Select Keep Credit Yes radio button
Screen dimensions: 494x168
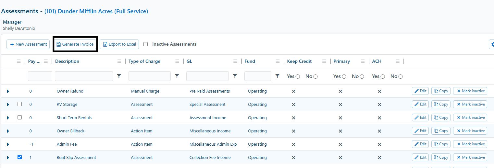[298, 77]
